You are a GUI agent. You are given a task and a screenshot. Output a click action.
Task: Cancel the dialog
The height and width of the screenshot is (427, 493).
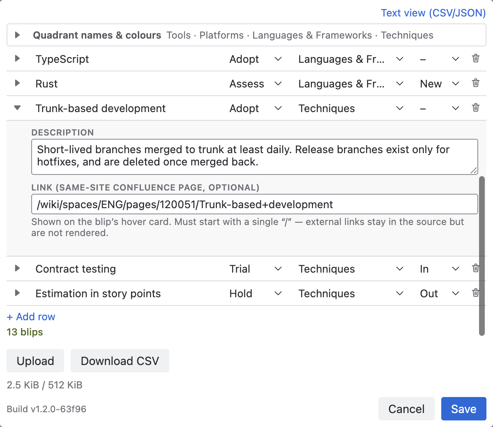pyautogui.click(x=406, y=409)
